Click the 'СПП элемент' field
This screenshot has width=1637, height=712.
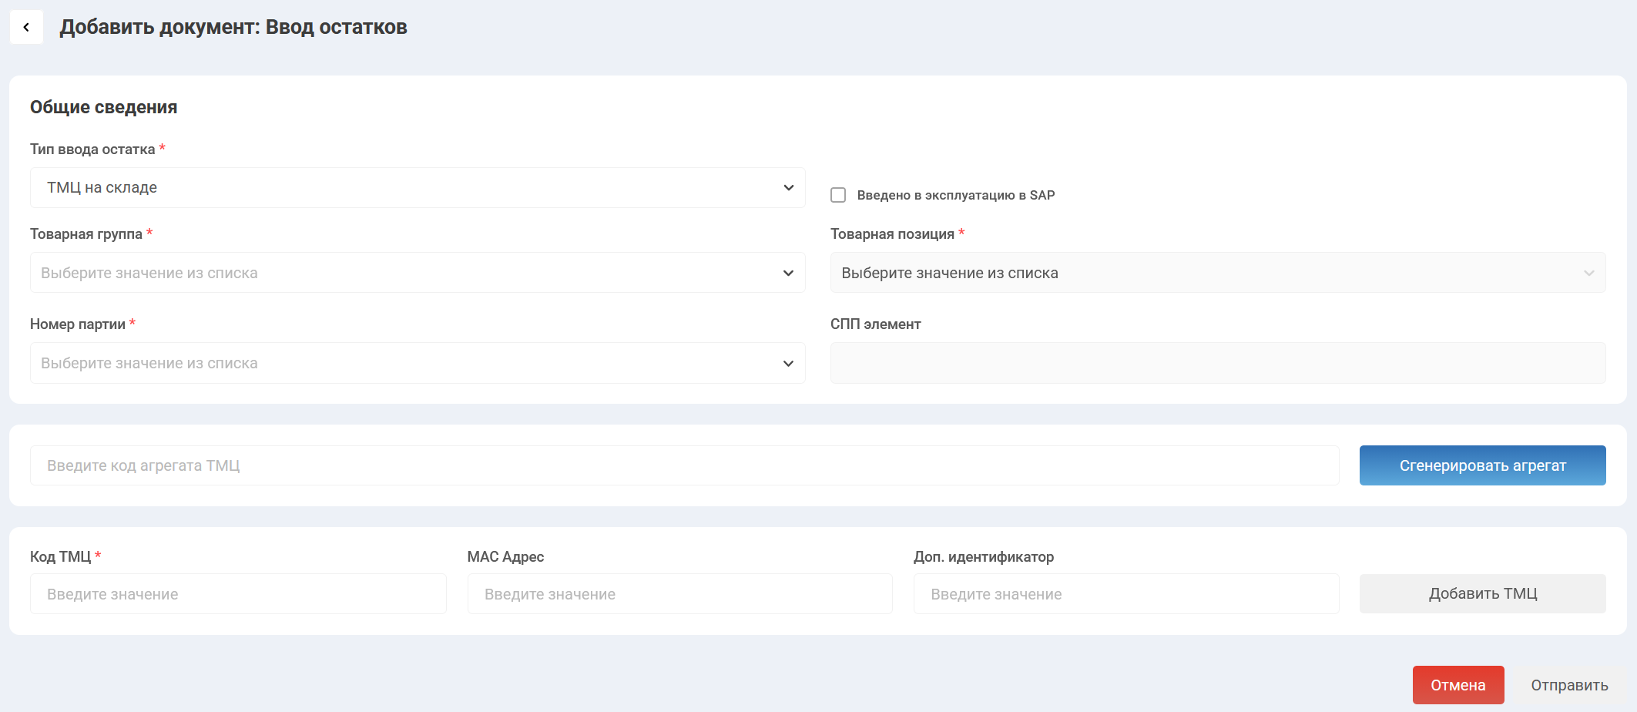1217,363
